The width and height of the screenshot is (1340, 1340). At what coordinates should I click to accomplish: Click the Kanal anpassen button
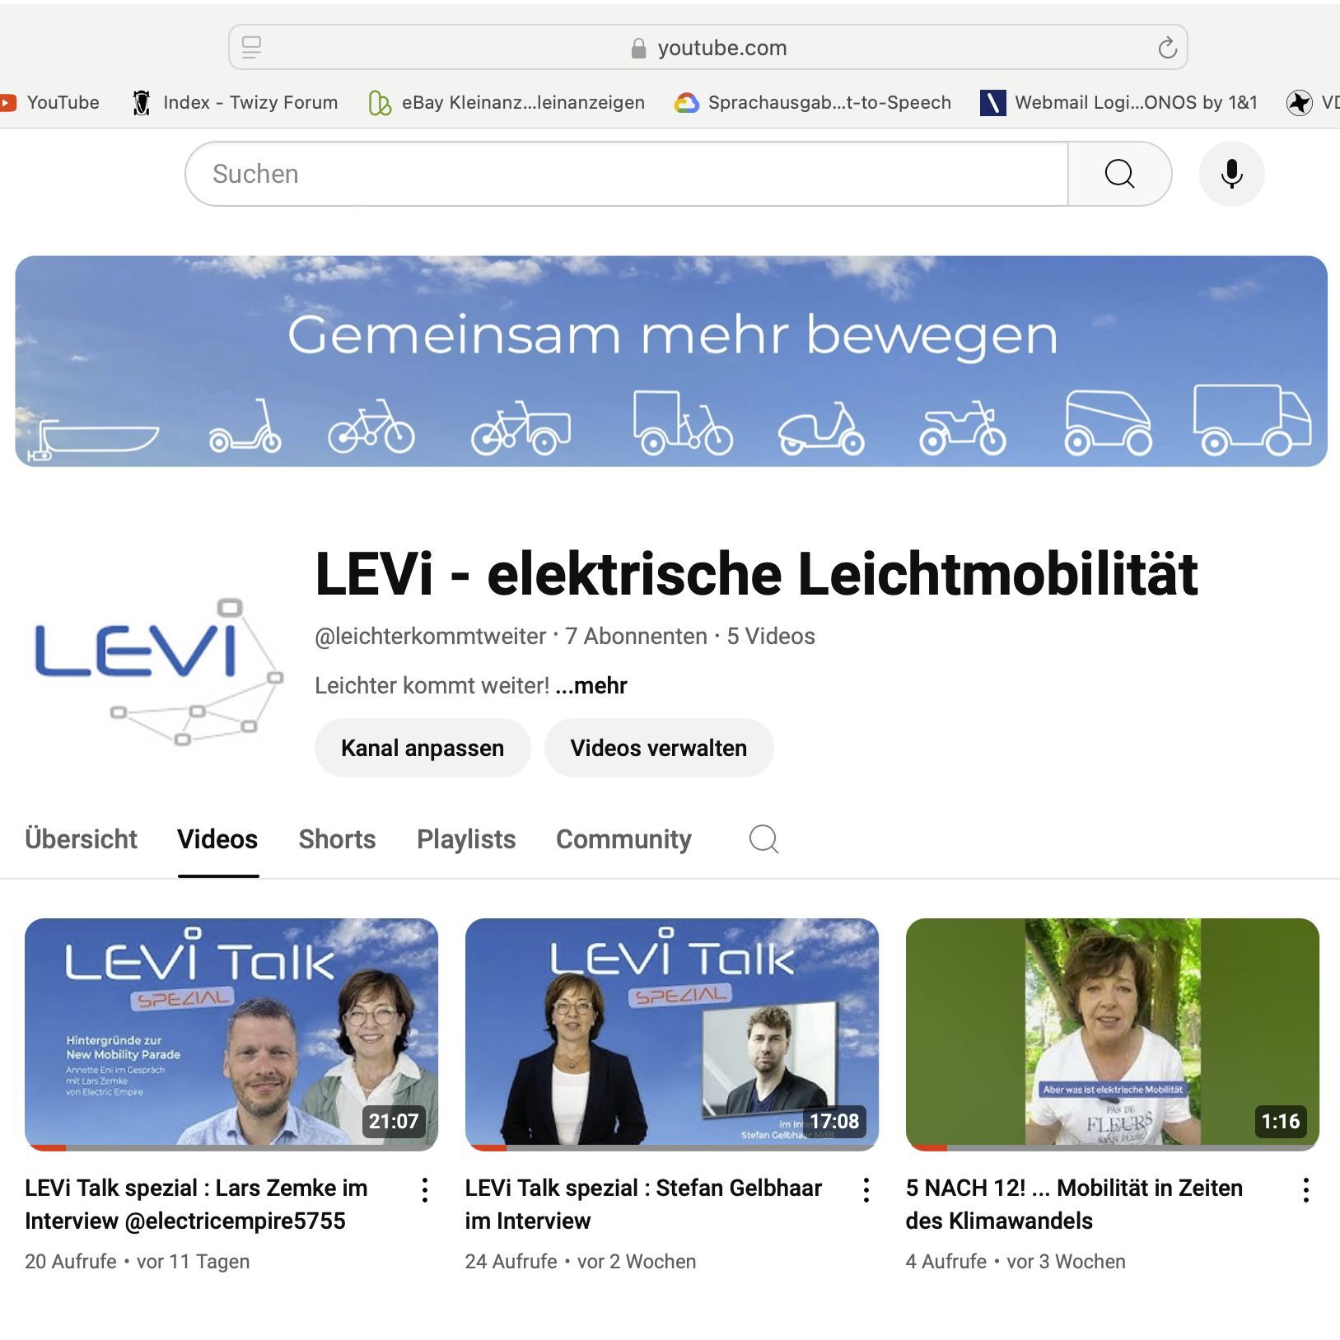tap(423, 748)
